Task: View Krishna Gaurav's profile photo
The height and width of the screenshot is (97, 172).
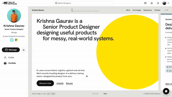Action: click(14, 16)
